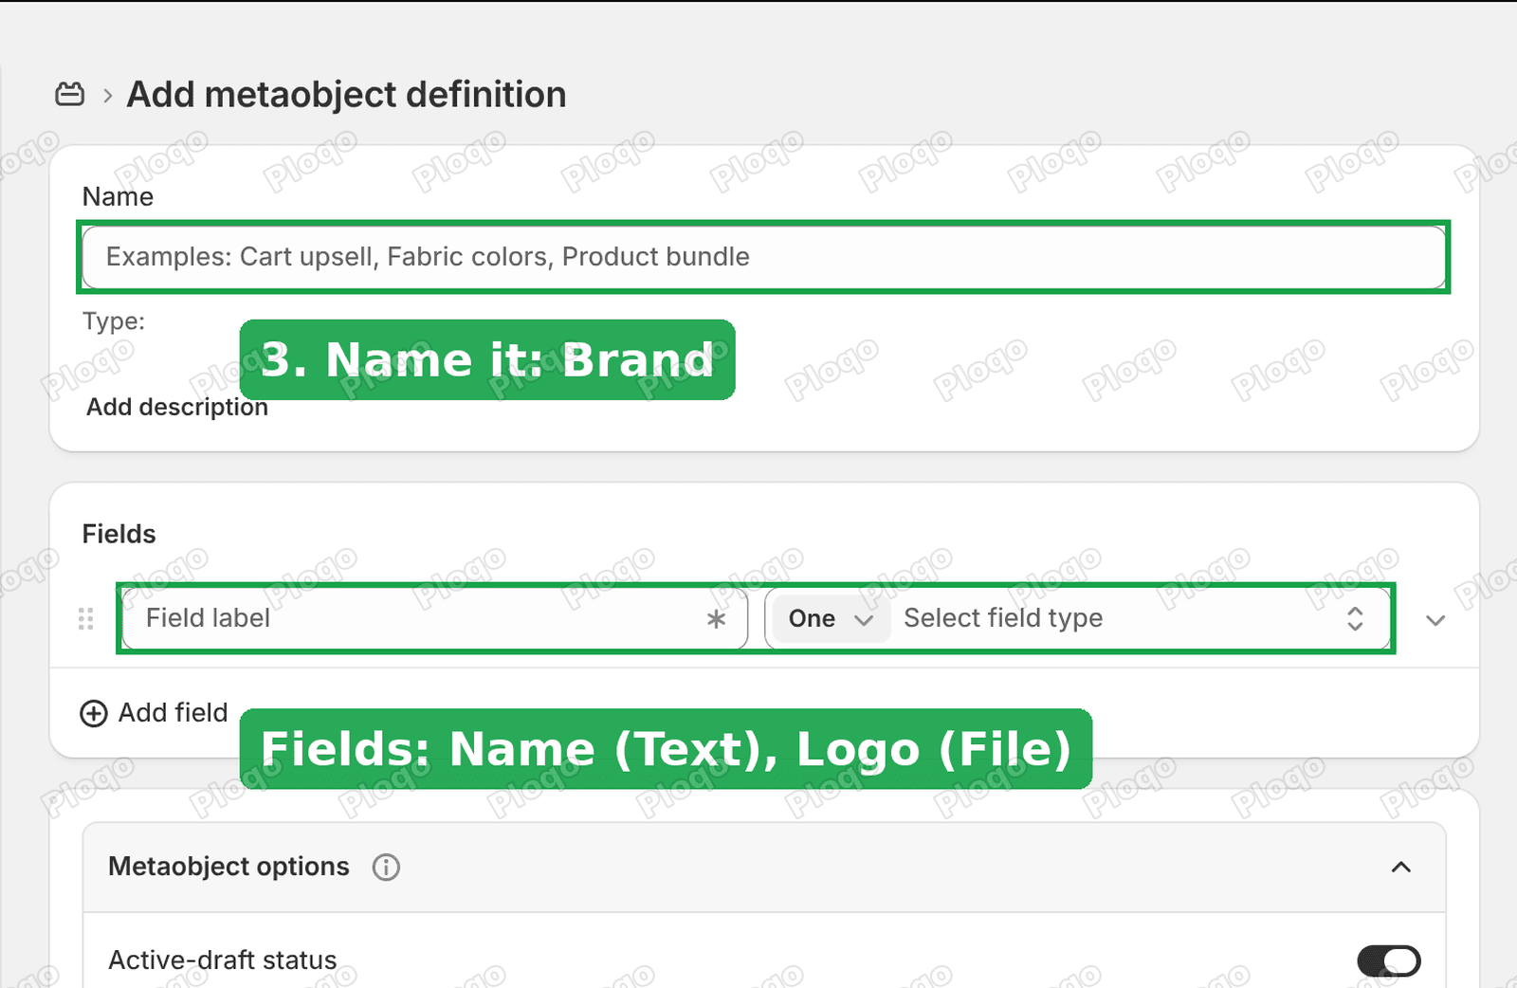Expand the field row options chevron

pos(1435,620)
